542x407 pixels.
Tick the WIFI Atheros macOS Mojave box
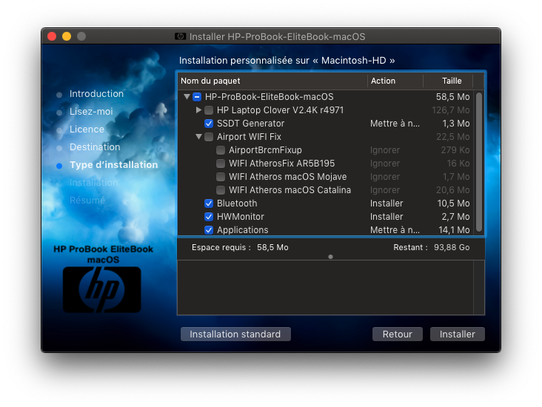click(221, 177)
